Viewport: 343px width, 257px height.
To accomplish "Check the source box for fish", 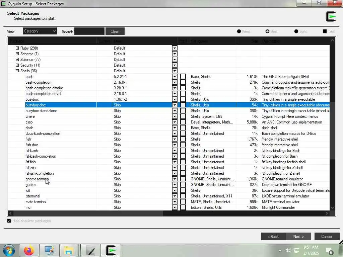I will click(183, 139).
